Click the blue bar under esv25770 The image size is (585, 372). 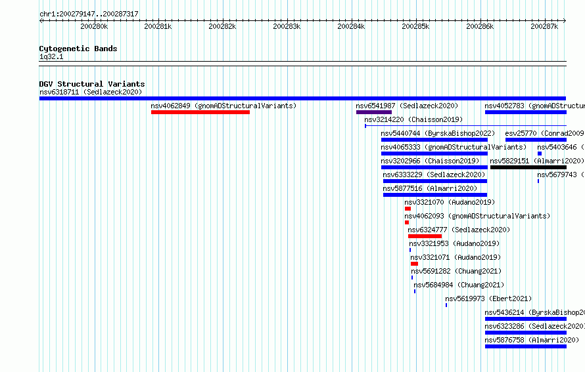pos(536,140)
